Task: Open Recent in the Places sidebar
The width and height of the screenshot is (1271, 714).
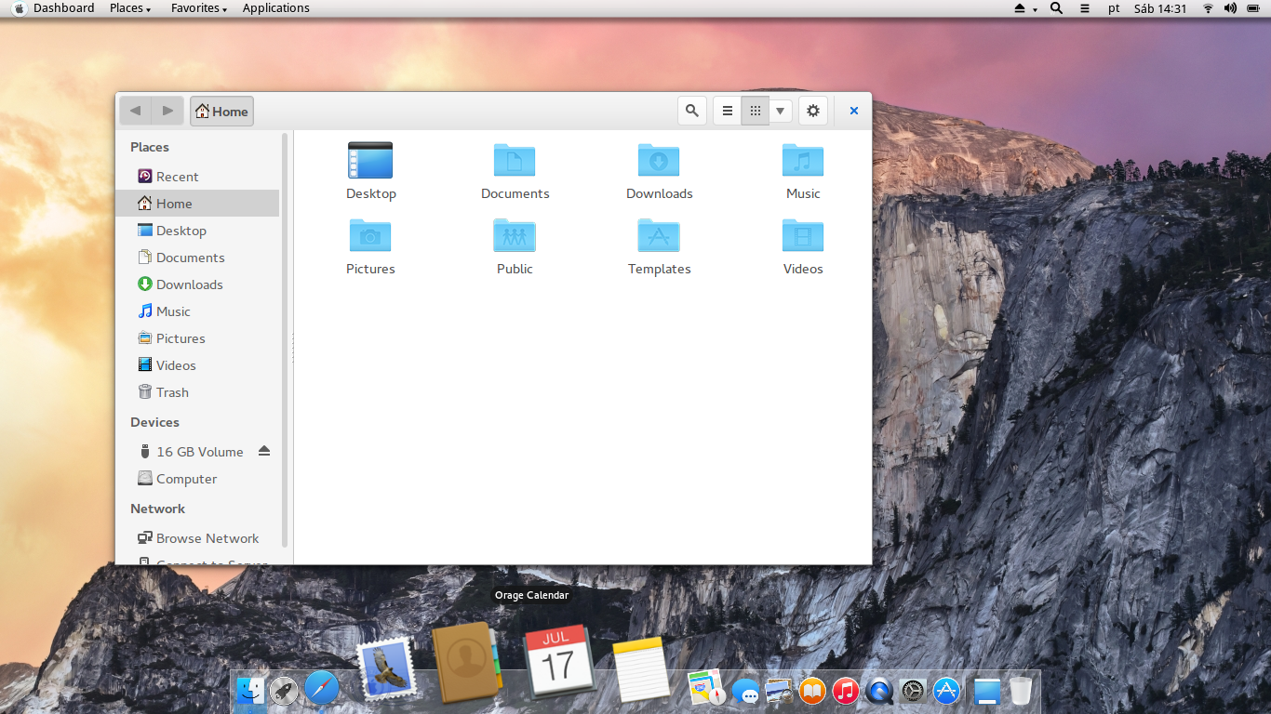Action: click(x=197, y=177)
